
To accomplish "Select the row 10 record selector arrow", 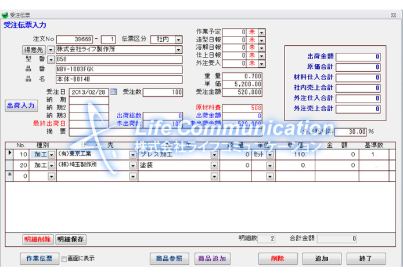I will coord(9,154).
